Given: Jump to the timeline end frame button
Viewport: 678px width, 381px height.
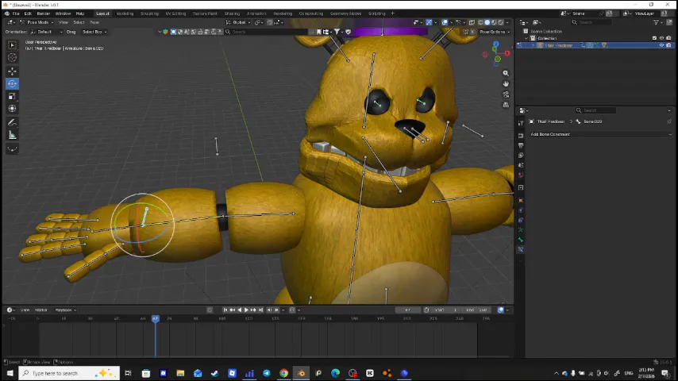Looking at the screenshot, I should [260, 310].
